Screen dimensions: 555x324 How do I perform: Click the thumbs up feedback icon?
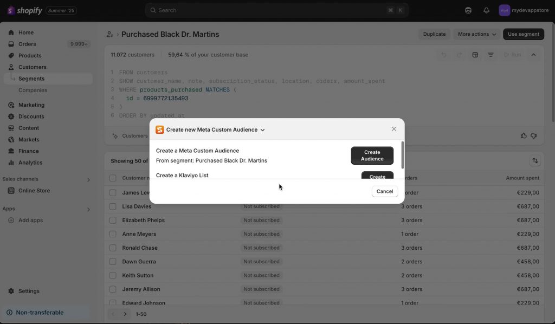pos(524,136)
